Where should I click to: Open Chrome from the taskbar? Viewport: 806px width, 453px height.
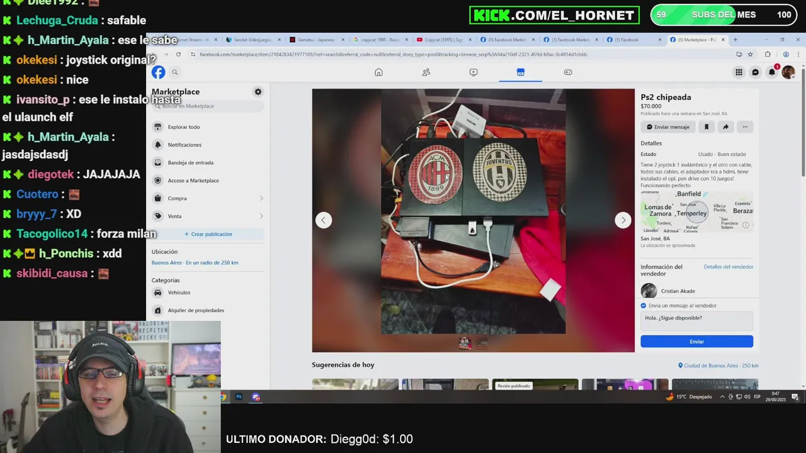[224, 397]
